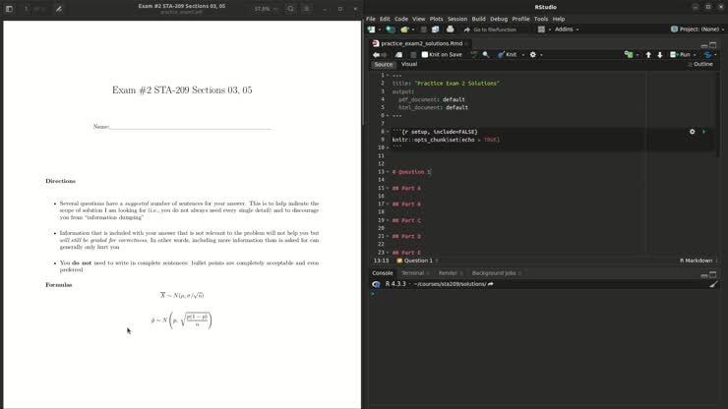Go back to previous source location
The height and width of the screenshot is (409, 728).
376,55
